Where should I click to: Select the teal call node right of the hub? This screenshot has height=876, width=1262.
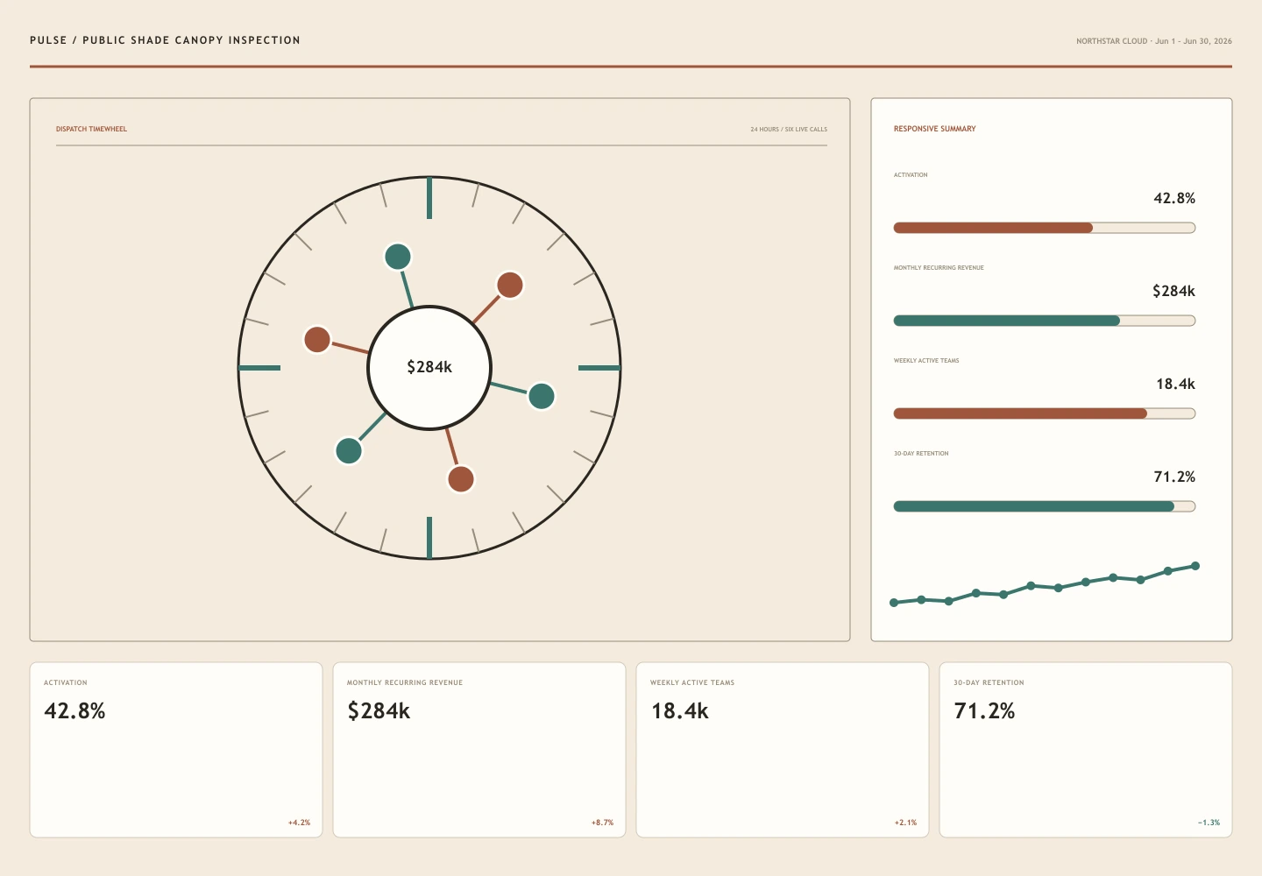click(542, 396)
